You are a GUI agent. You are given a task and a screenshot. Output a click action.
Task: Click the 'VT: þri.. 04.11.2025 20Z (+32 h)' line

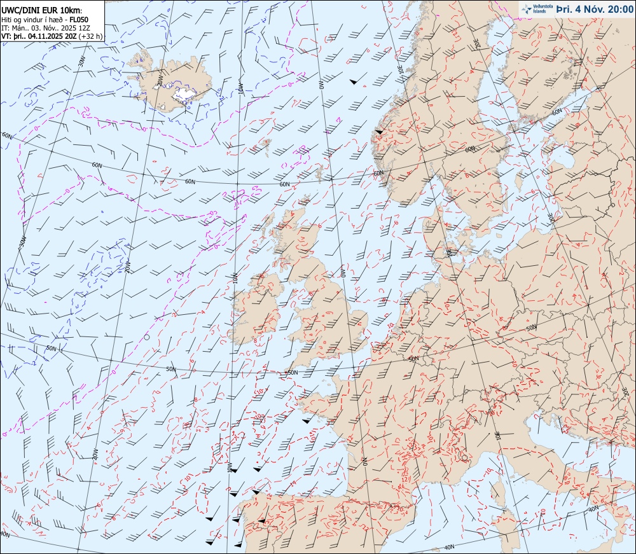tap(52, 36)
